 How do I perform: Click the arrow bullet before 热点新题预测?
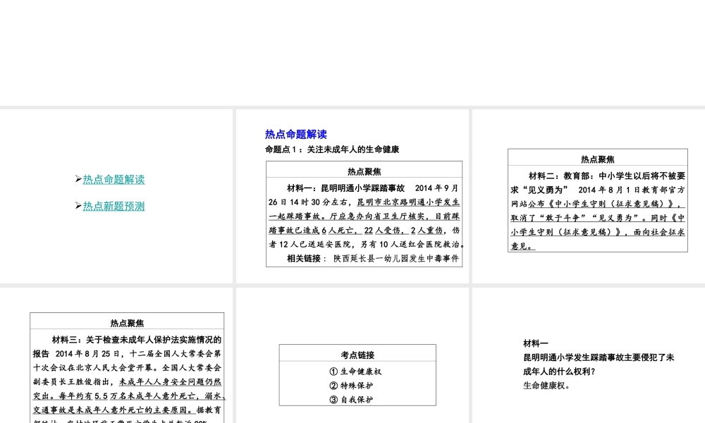coord(78,206)
